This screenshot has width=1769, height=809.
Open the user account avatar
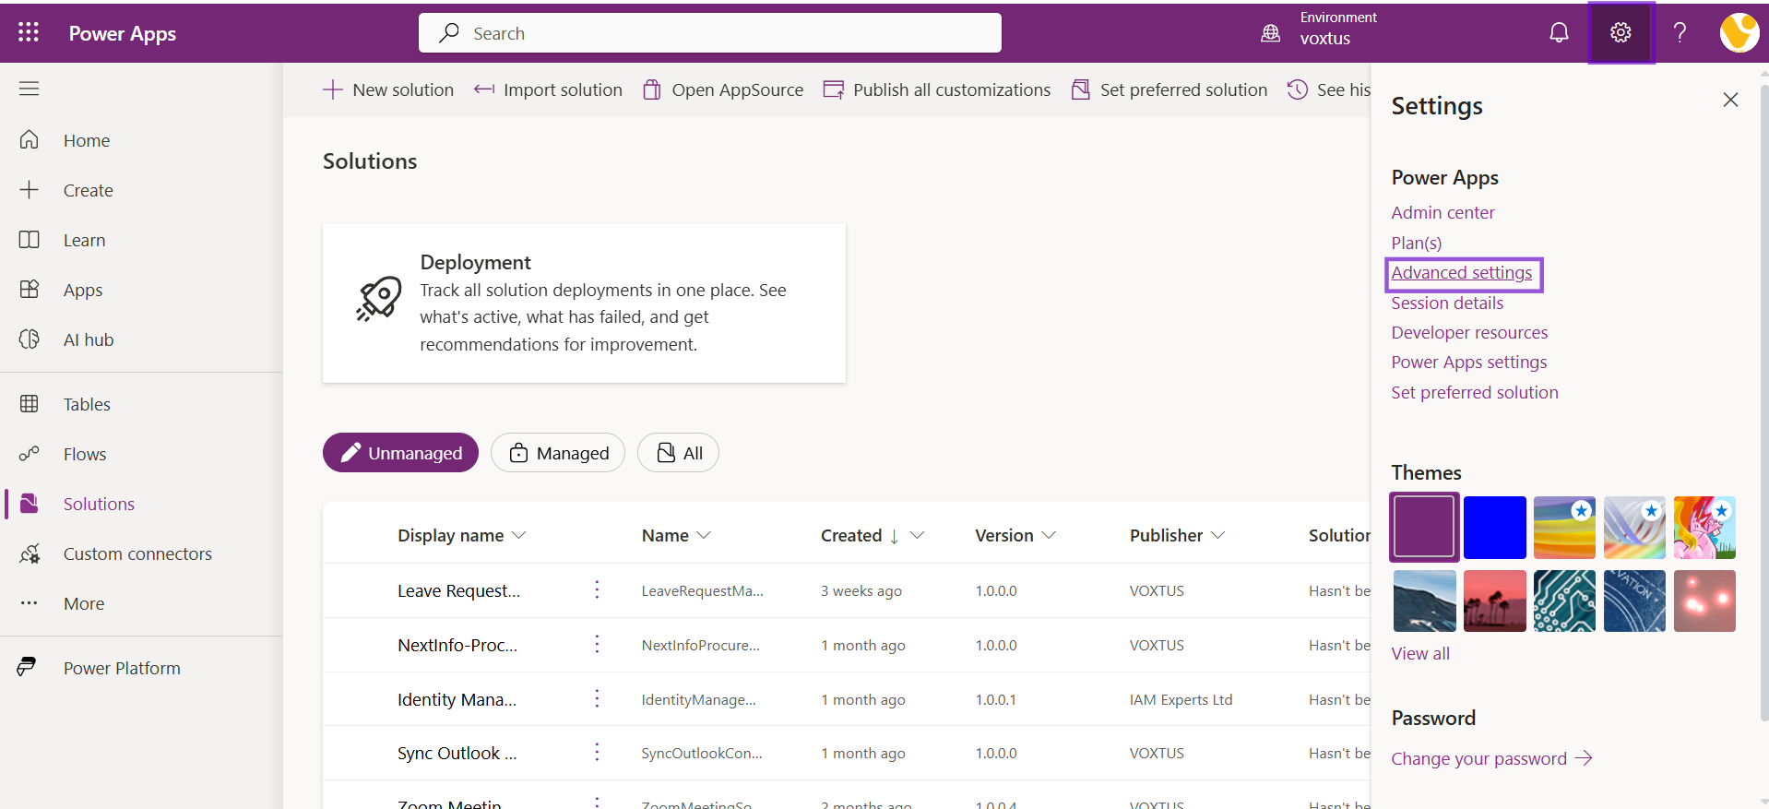[x=1739, y=33]
